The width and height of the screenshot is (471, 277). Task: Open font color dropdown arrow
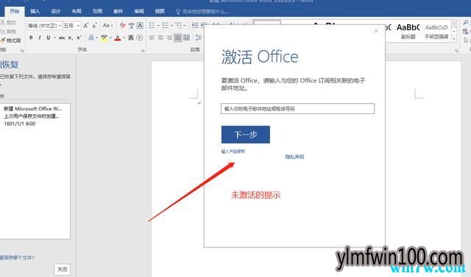[x=124, y=38]
